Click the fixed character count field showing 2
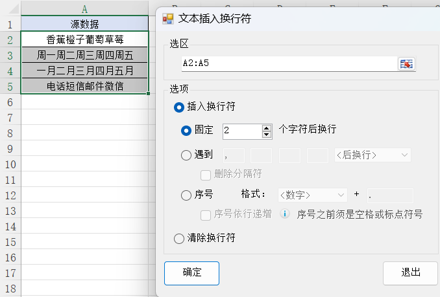 tap(243, 131)
